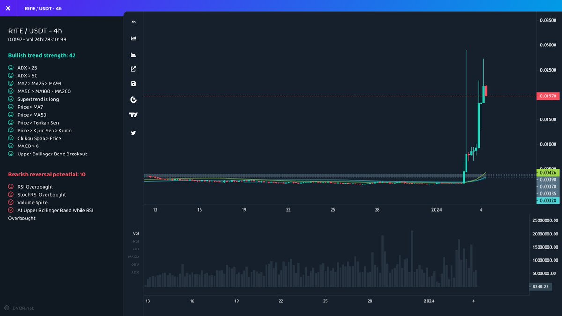The height and width of the screenshot is (316, 562).
Task: Switch to the area chart type icon
Action: click(133, 54)
